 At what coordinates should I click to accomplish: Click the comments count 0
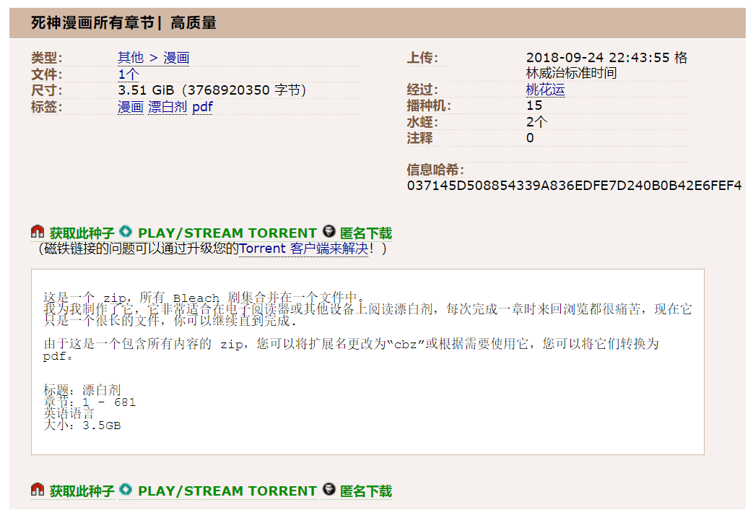pyautogui.click(x=530, y=138)
